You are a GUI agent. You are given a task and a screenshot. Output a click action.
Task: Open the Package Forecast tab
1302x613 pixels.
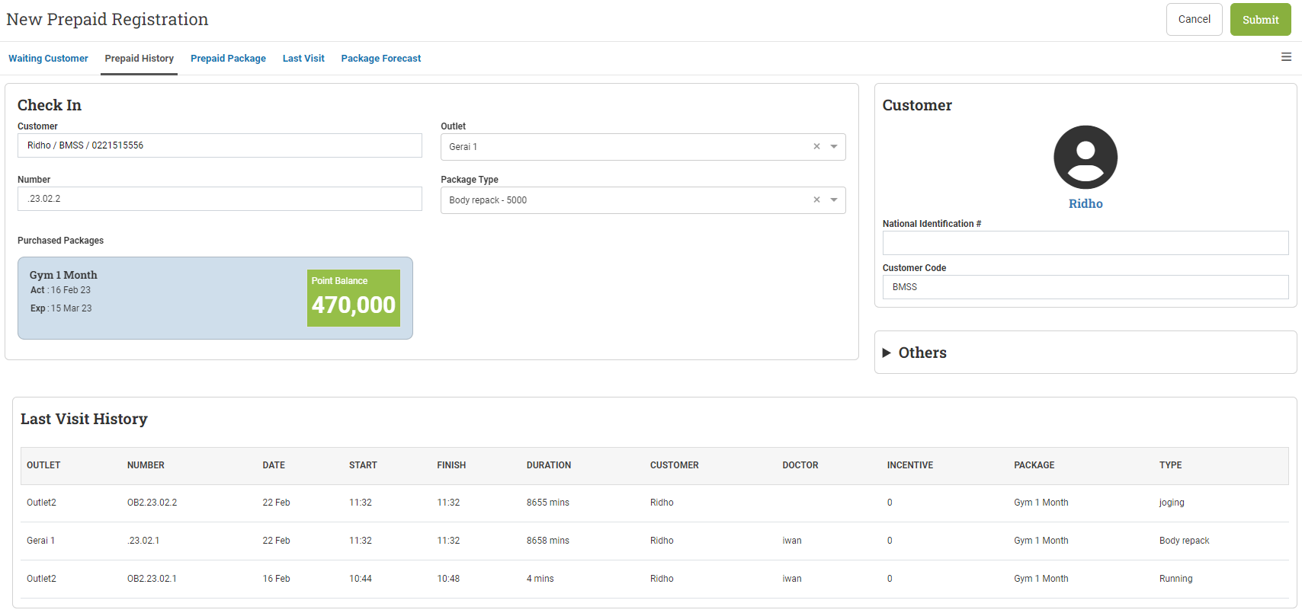click(381, 59)
